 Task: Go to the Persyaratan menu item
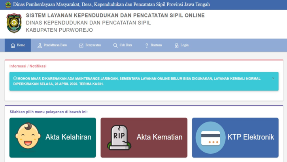coord(90,45)
